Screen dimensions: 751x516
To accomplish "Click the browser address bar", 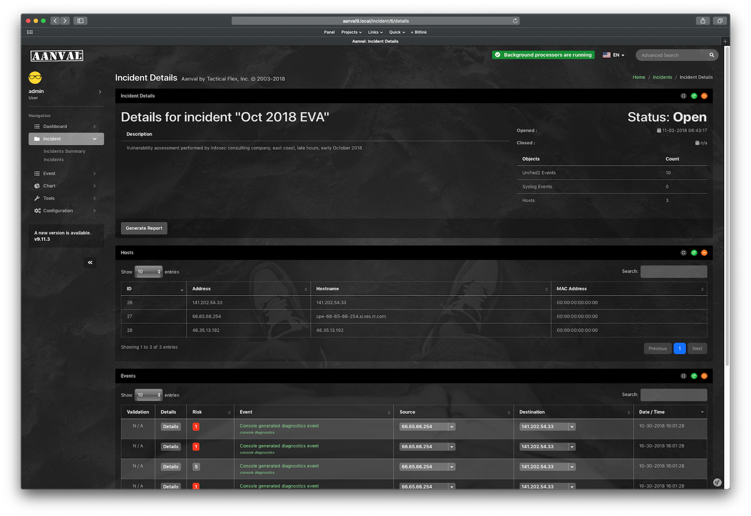I will point(375,21).
